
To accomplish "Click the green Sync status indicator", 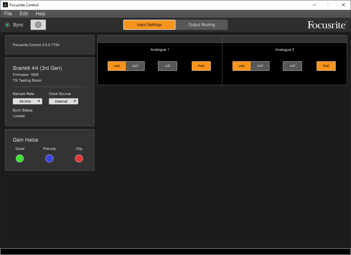I will (x=7, y=25).
